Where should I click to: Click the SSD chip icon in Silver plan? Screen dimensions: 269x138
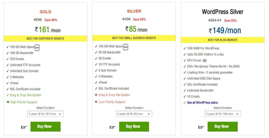(x=126, y=47)
